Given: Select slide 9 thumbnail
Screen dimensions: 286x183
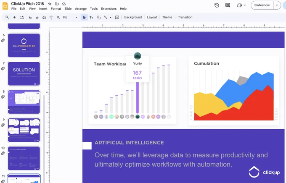Looking at the screenshot, I should tap(24, 130).
